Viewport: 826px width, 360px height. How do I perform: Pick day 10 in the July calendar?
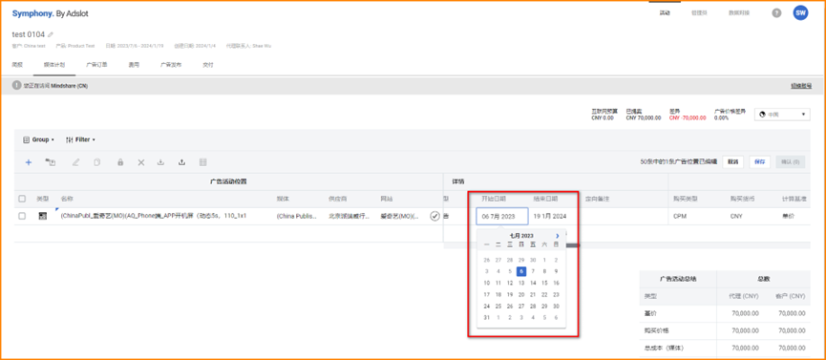pos(486,283)
